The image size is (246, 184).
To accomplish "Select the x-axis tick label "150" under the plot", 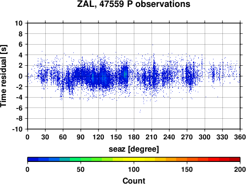I will (x=116, y=137).
